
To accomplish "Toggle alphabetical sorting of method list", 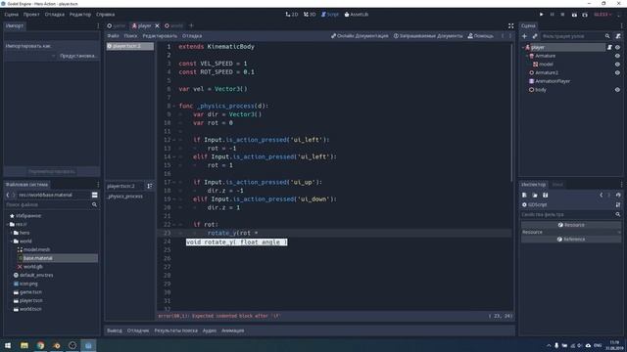I will pyautogui.click(x=150, y=186).
